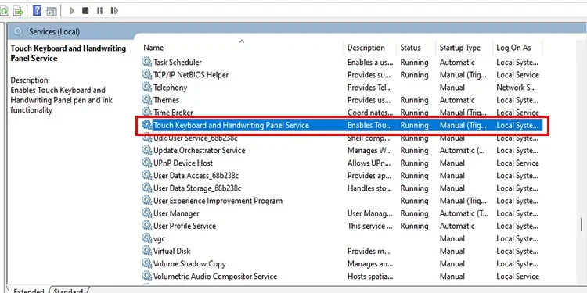
Task: Click the Start Service play icon
Action: coord(72,11)
